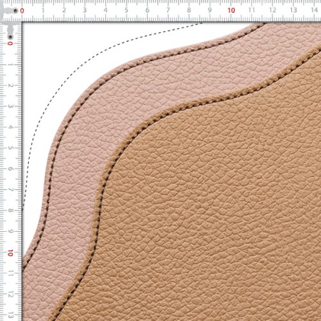The image size is (321, 321).
Task: Pick number 5 on the horizontal ruler
Action: coord(126,10)
